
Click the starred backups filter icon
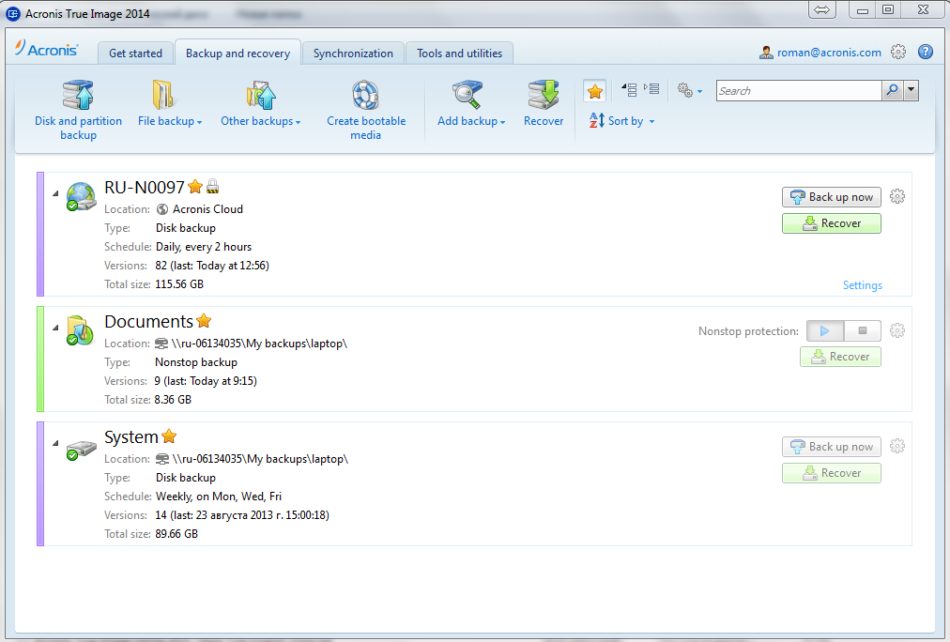click(x=594, y=90)
